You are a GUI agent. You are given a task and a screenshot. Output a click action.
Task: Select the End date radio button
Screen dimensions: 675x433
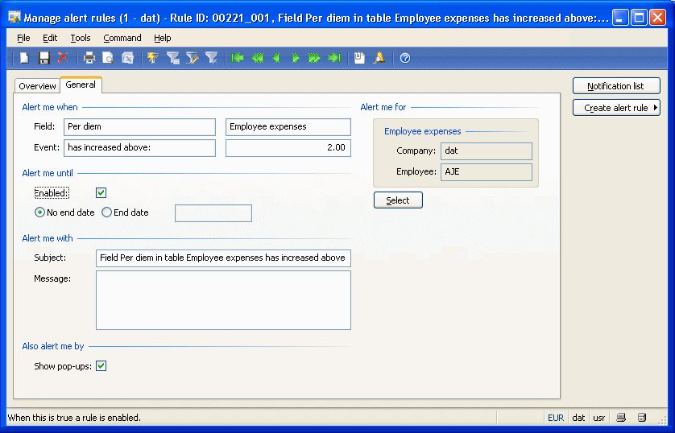point(107,212)
